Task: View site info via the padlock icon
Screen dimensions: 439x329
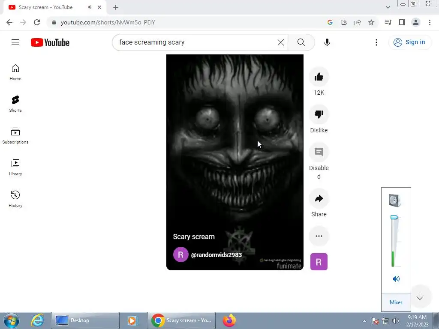Action: pos(54,22)
